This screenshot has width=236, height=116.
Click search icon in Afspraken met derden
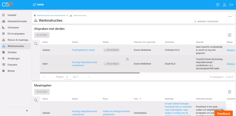36,44
